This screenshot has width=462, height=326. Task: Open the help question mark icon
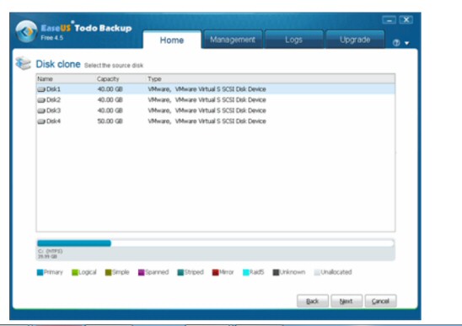[396, 43]
